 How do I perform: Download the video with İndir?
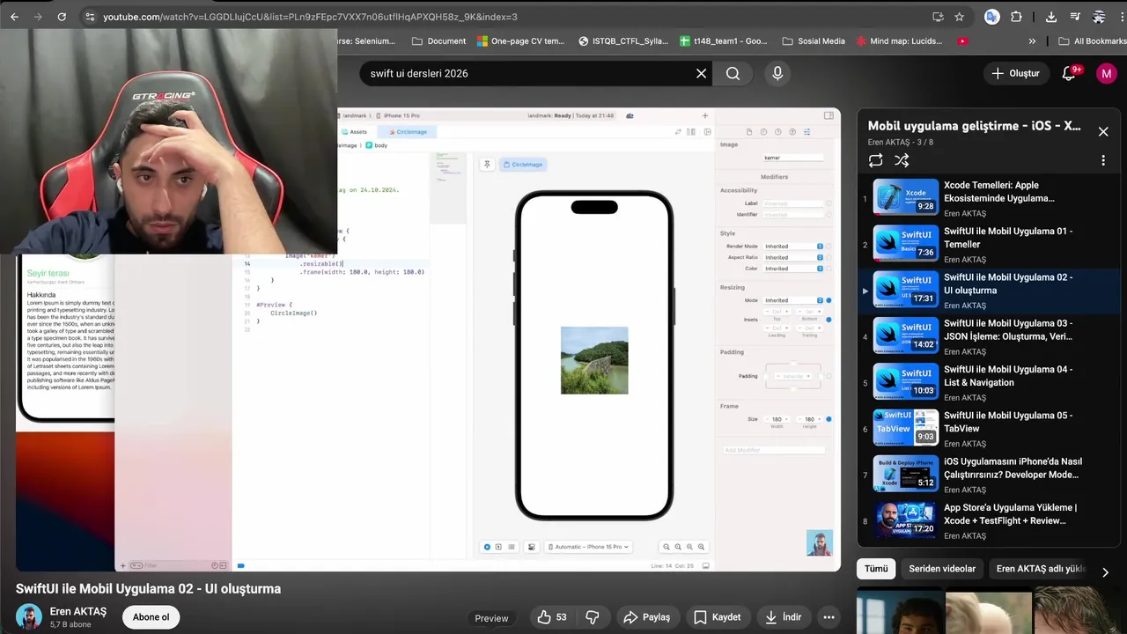(783, 617)
